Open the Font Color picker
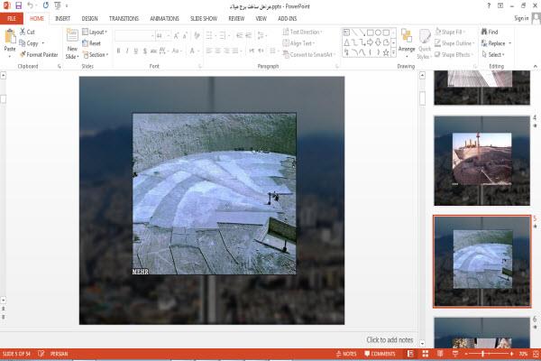This screenshot has height=361, width=541. (192, 51)
